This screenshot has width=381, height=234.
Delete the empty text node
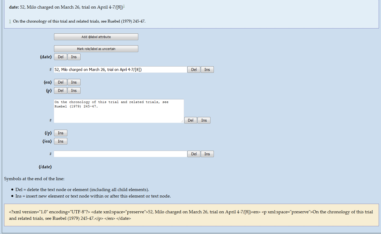coord(194,154)
